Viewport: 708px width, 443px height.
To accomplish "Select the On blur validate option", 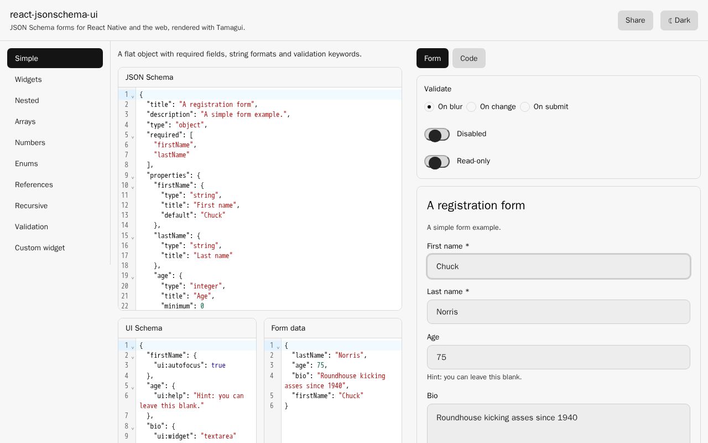I will (429, 107).
